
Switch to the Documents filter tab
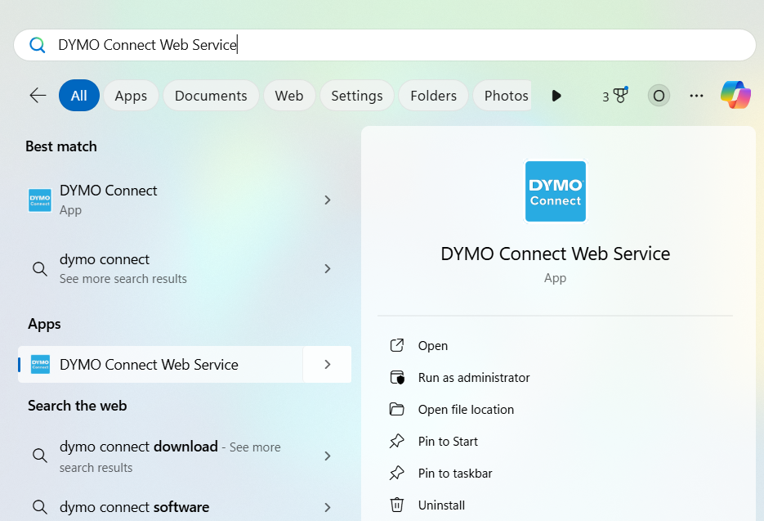[211, 96]
